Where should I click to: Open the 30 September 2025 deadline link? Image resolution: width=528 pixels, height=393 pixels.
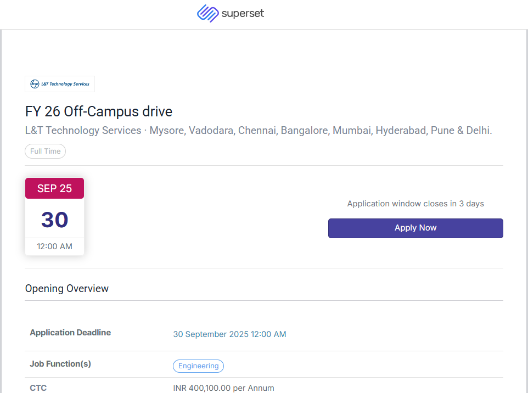(229, 334)
